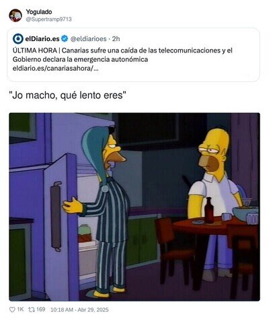The height and width of the screenshot is (319, 269).
Task: Open the Yogulado display name
Action: point(39,12)
